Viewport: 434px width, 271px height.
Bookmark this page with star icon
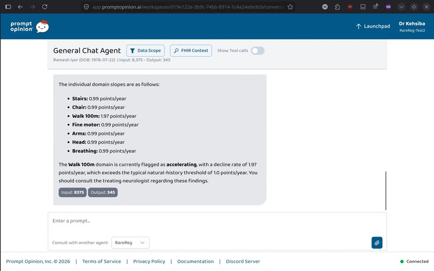point(290,7)
